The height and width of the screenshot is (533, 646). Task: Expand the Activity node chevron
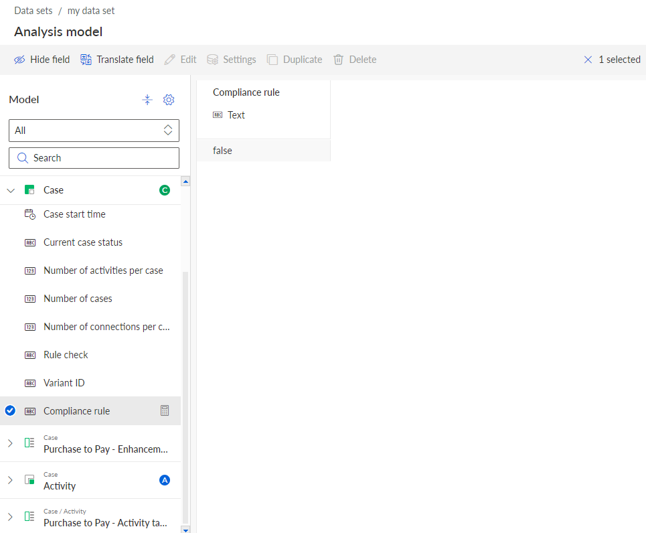tap(10, 480)
